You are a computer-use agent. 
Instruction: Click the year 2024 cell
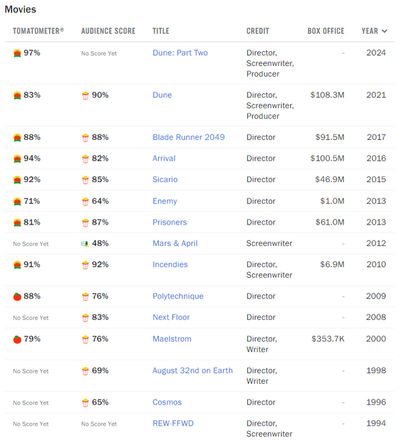[376, 53]
